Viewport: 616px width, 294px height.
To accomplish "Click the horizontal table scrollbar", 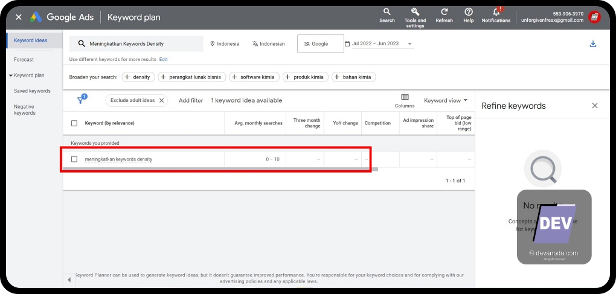I will [220, 169].
